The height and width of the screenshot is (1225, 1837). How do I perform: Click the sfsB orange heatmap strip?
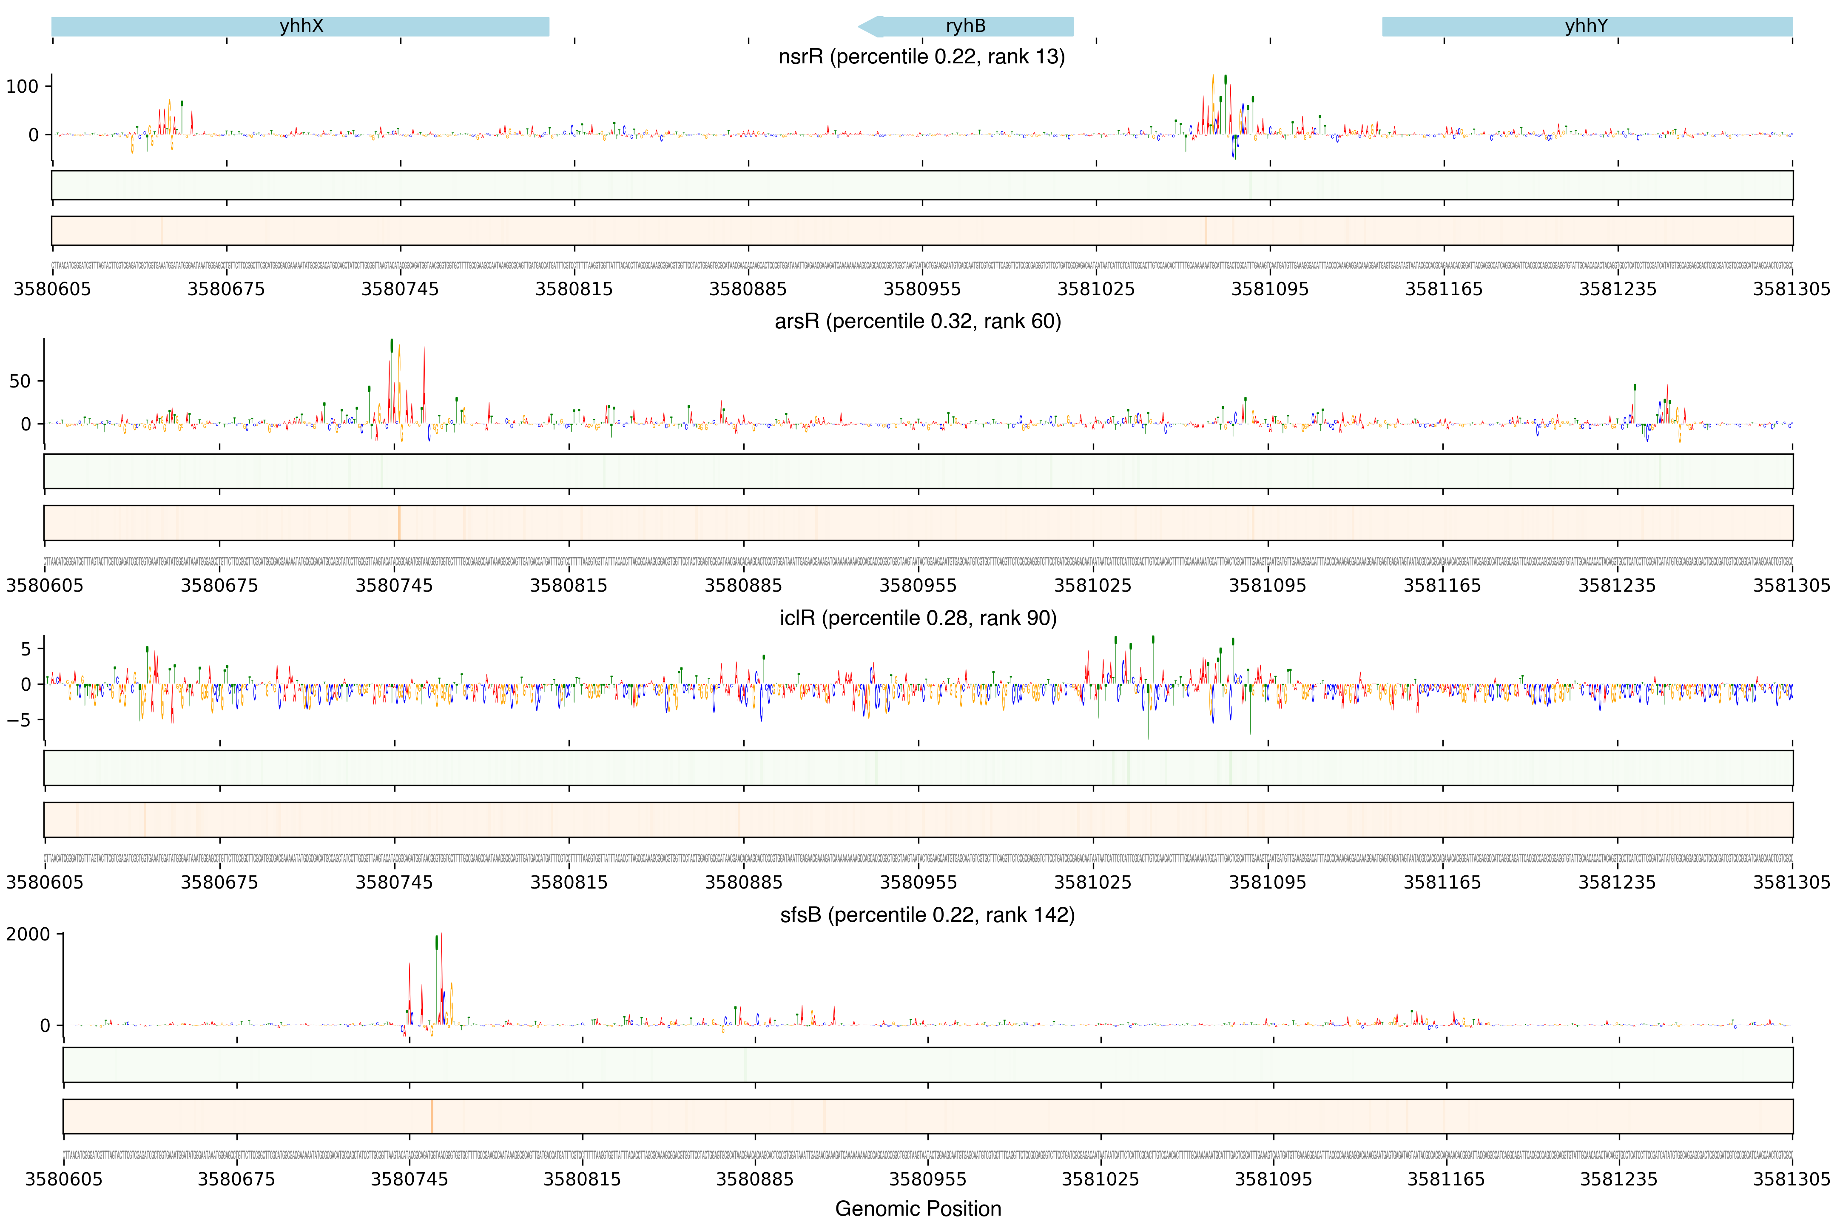point(927,1117)
